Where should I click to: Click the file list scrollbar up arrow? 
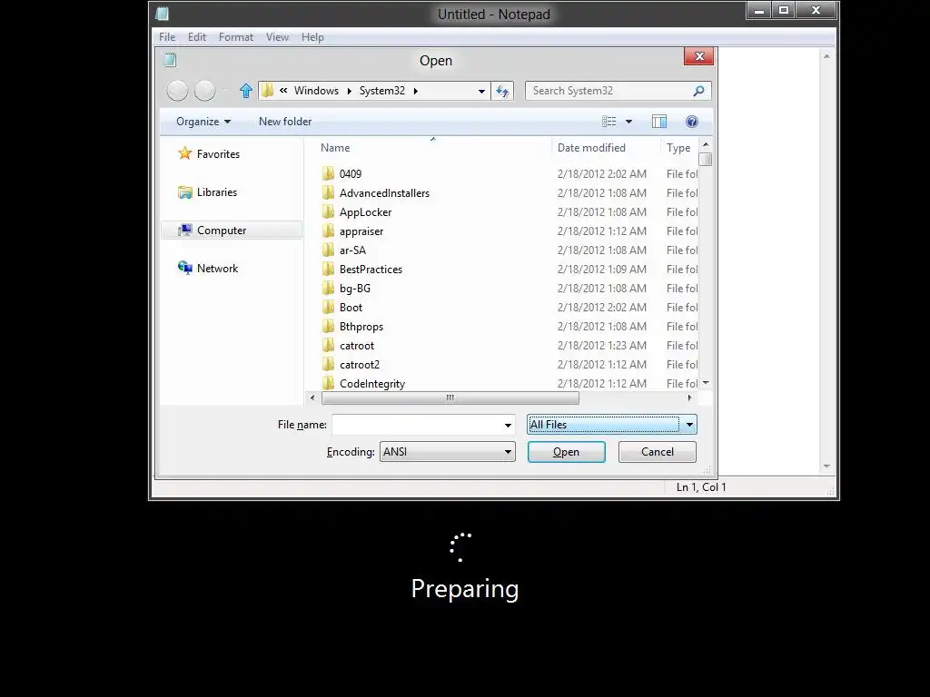[x=706, y=144]
